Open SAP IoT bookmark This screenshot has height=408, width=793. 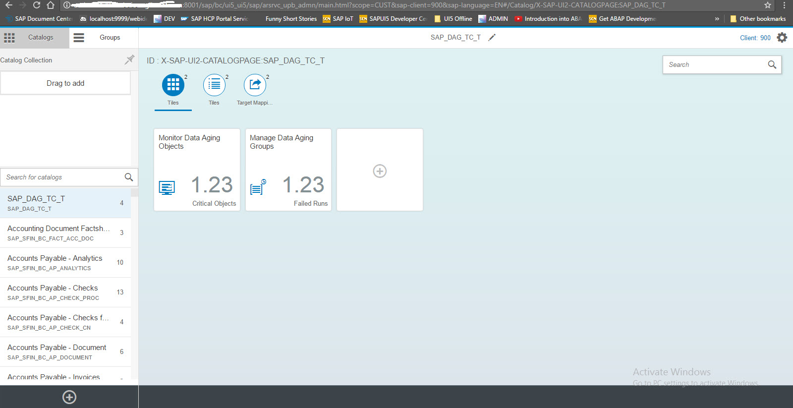point(338,19)
